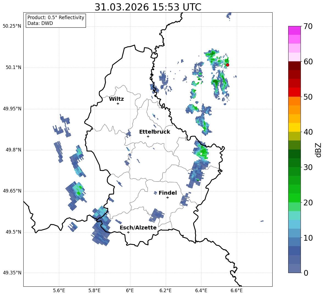
Task: Click the 30 value on colorbar
Action: point(308,167)
